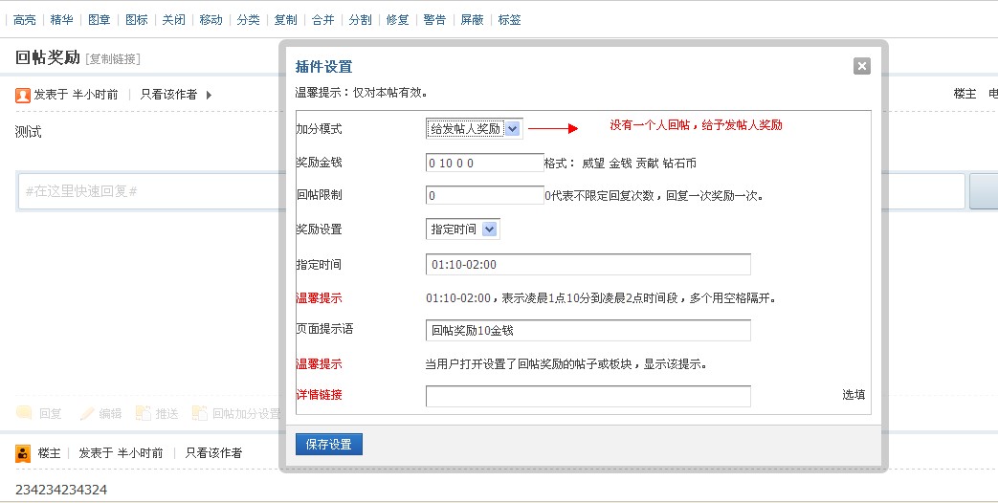Click the orange 楼主 user icon in the reply
The width and height of the screenshot is (998, 503).
[x=24, y=453]
